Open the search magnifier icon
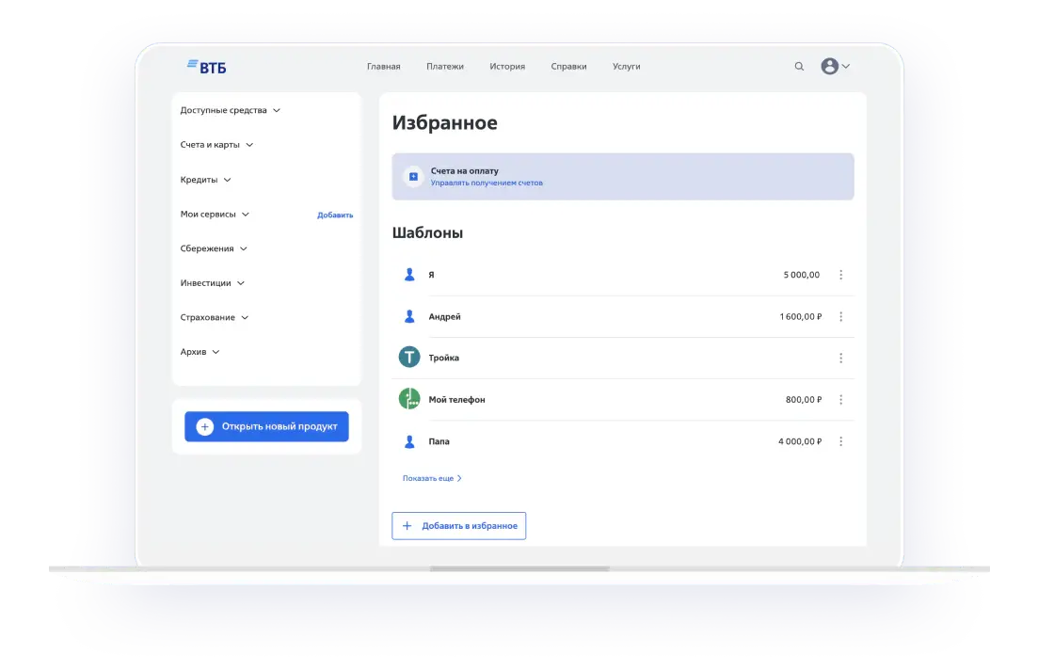The image size is (1038, 670). (799, 67)
